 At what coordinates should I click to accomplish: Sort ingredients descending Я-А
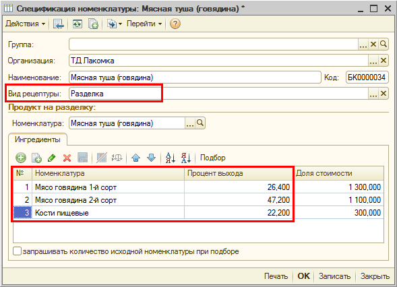[186, 158]
